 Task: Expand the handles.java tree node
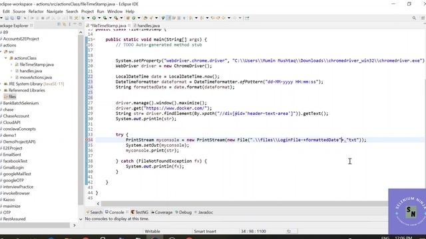click(x=11, y=71)
